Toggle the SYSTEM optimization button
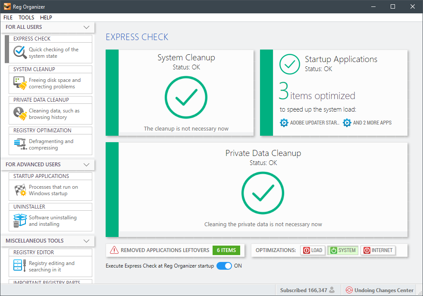The image size is (423, 296). pyautogui.click(x=343, y=250)
